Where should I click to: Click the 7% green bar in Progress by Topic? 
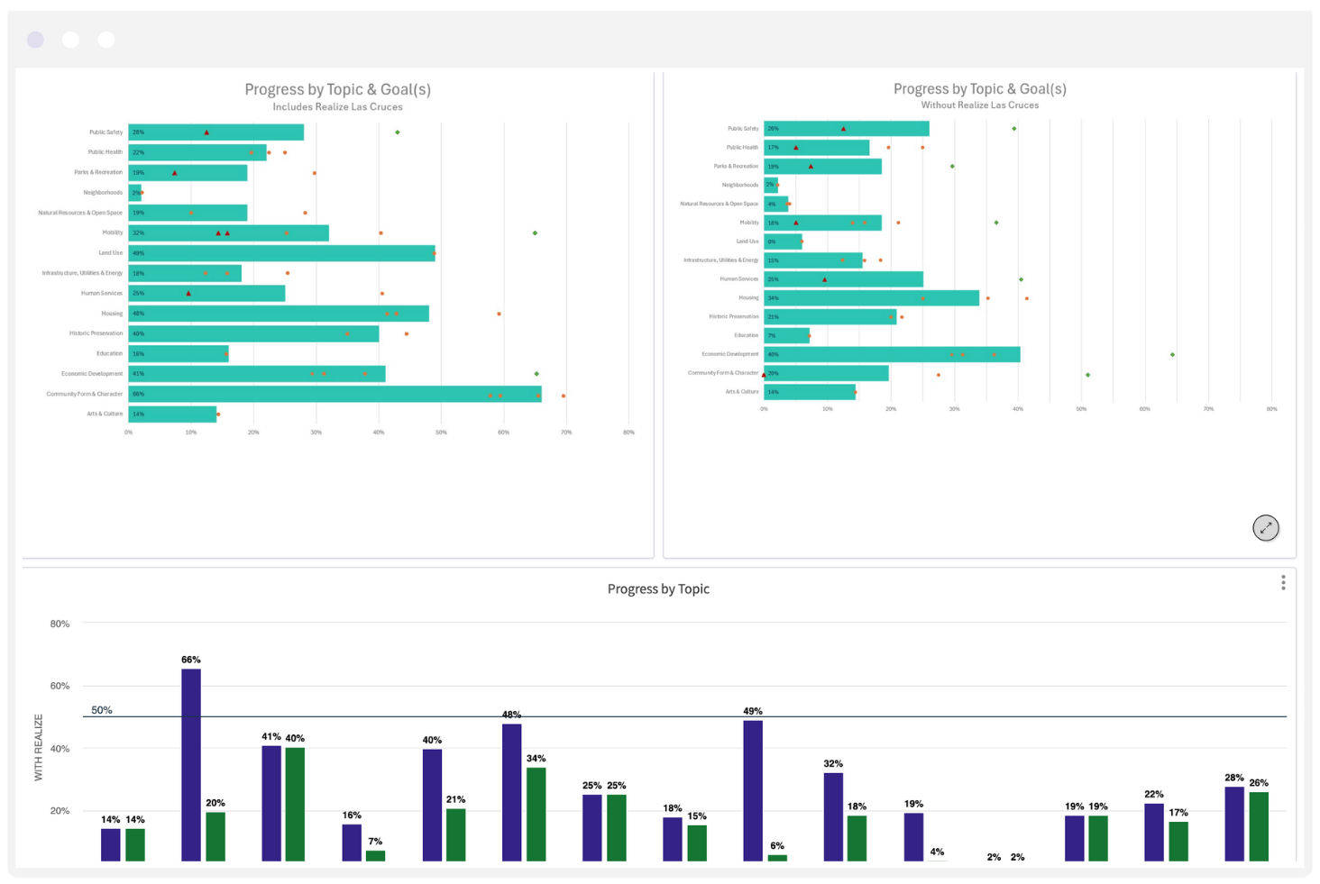point(376,856)
